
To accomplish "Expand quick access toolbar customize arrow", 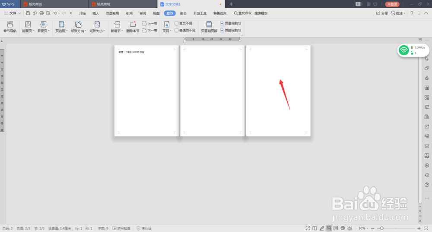I will (x=71, y=13).
